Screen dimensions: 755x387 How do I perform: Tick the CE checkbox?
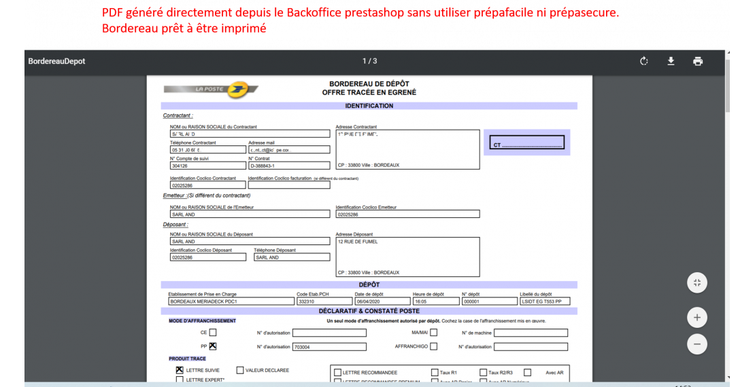pyautogui.click(x=213, y=332)
